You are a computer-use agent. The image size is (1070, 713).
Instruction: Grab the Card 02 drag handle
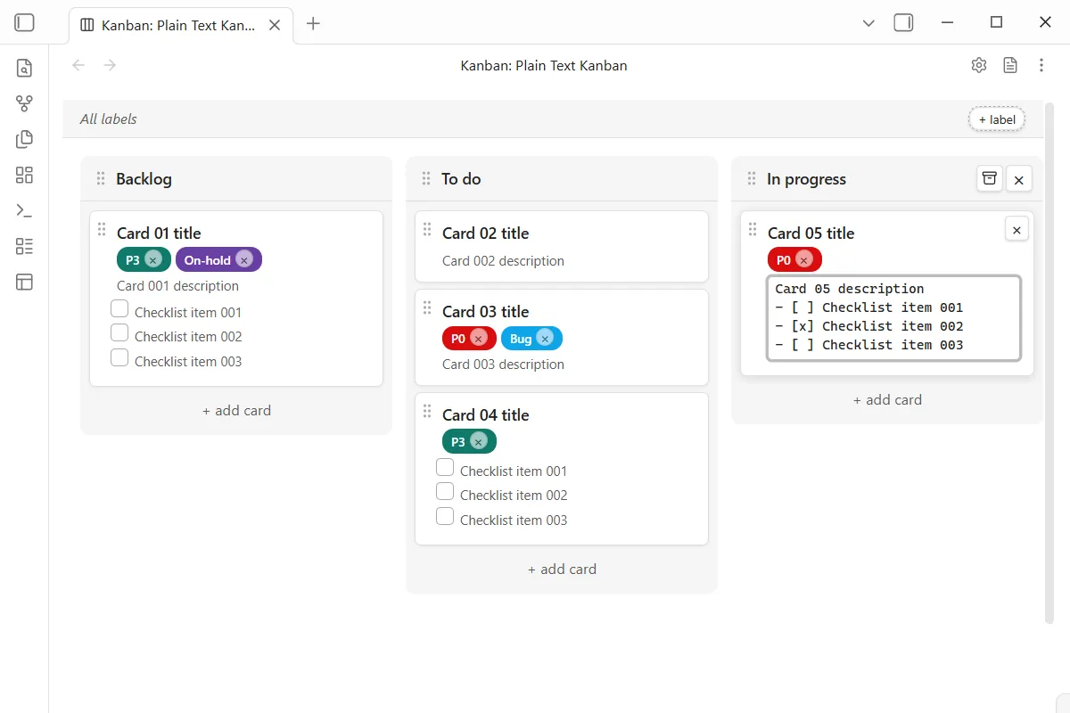pos(427,229)
